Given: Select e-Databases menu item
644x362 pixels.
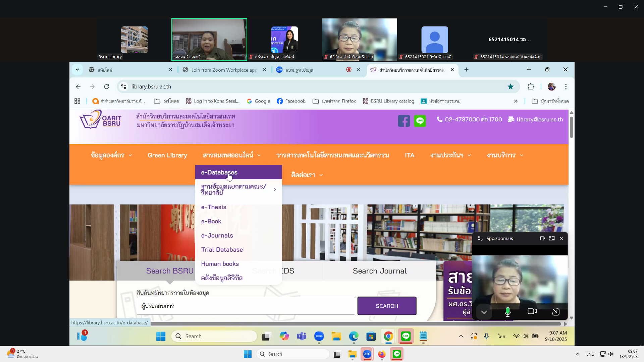Looking at the screenshot, I should (x=238, y=172).
